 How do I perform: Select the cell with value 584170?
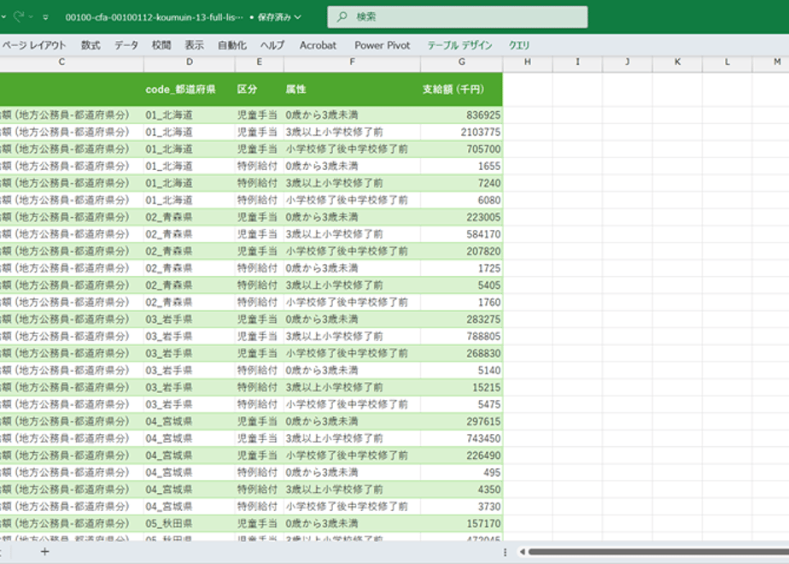[461, 234]
